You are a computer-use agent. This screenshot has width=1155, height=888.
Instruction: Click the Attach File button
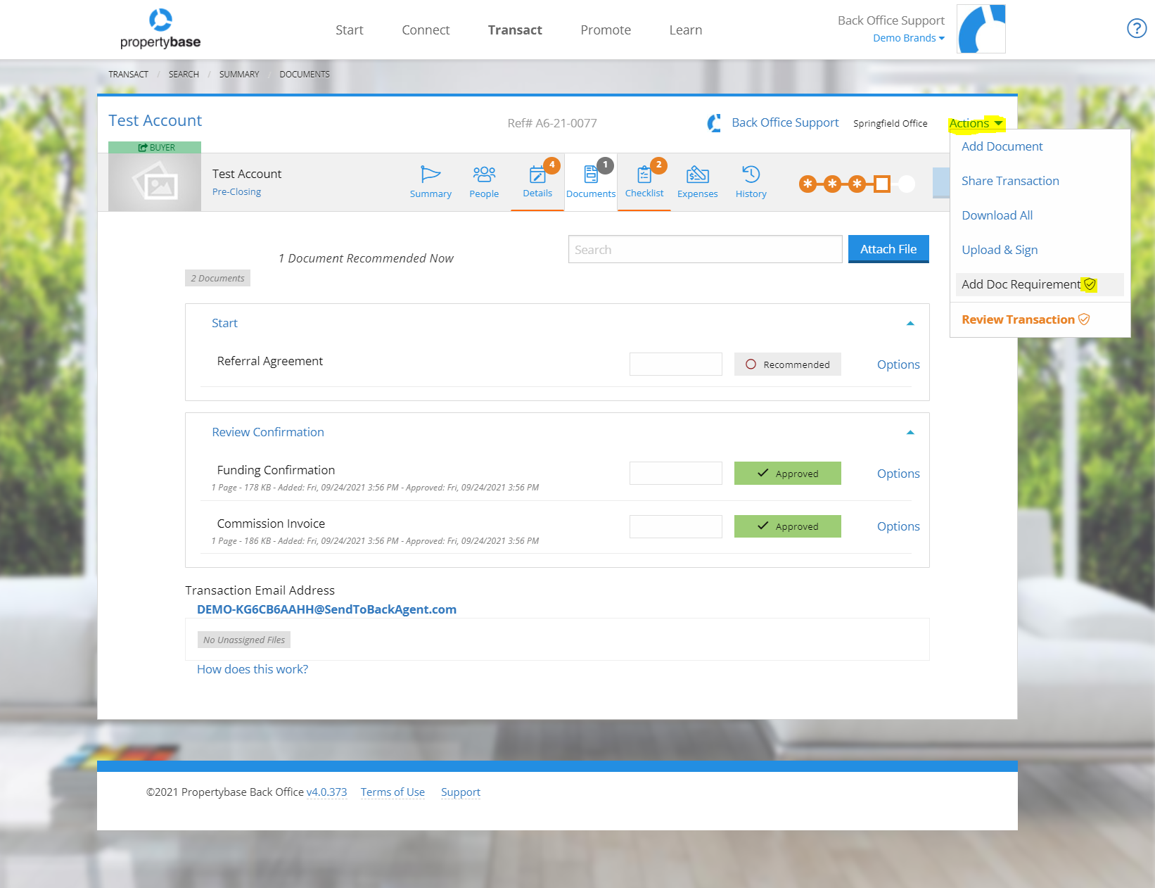[x=888, y=248]
